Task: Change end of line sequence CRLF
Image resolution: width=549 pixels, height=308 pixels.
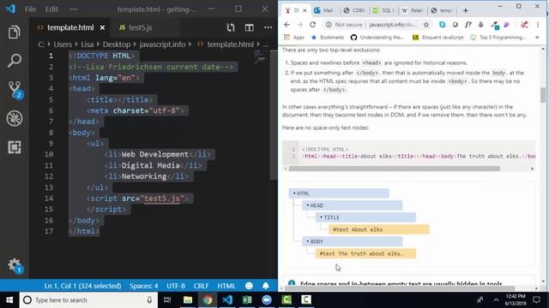Action: pos(201,286)
